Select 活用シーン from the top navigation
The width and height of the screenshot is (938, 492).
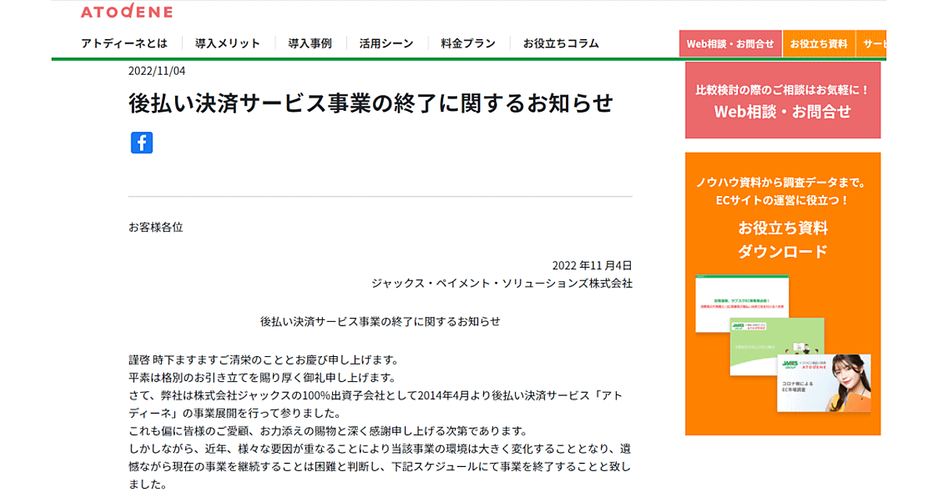(386, 44)
